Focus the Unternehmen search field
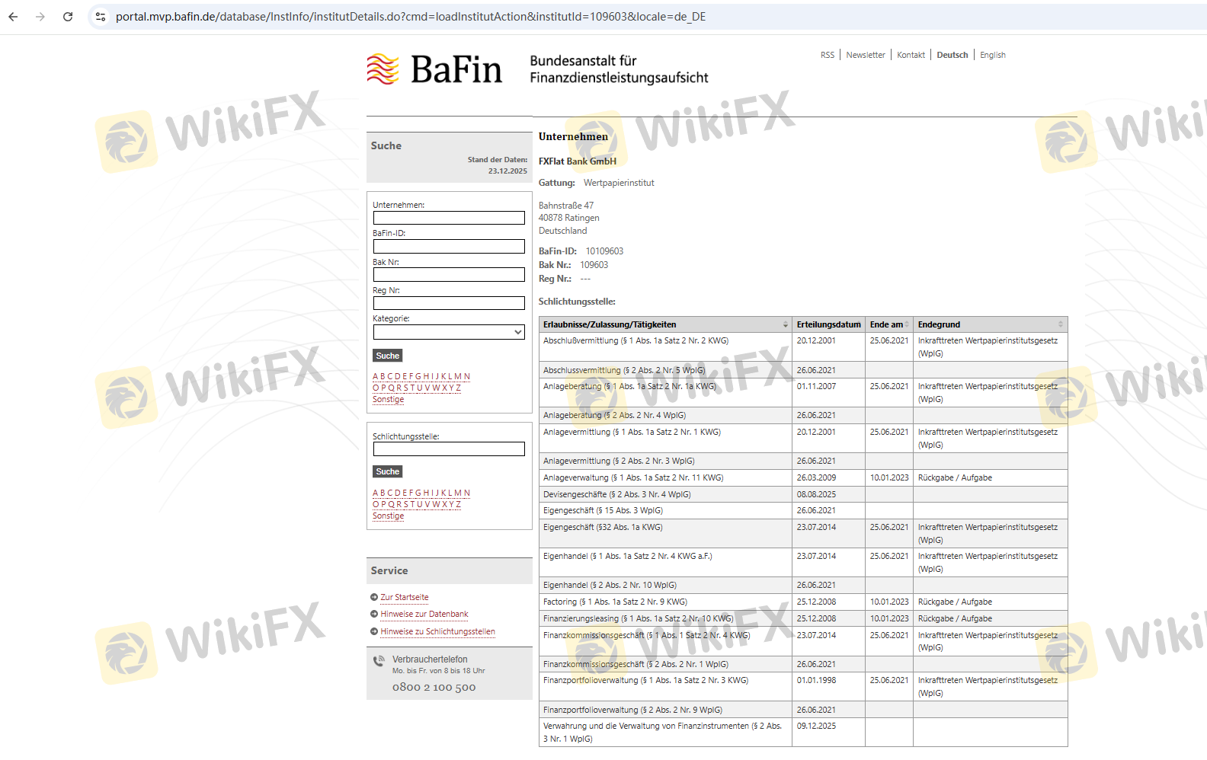Screen dimensions: 1207x760 449,219
